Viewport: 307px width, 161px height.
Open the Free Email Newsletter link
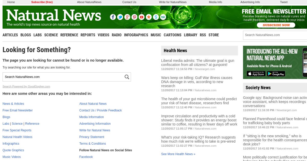coord(18,110)
